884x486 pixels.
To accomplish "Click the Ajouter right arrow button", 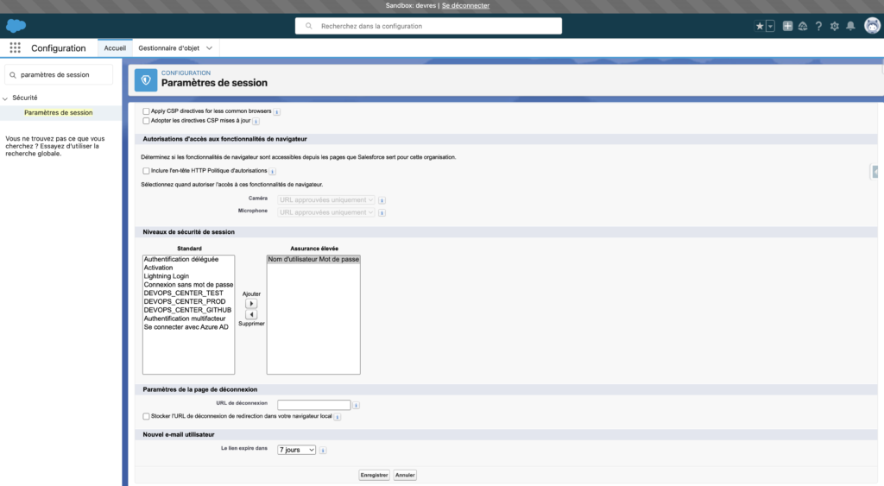I will [x=251, y=304].
